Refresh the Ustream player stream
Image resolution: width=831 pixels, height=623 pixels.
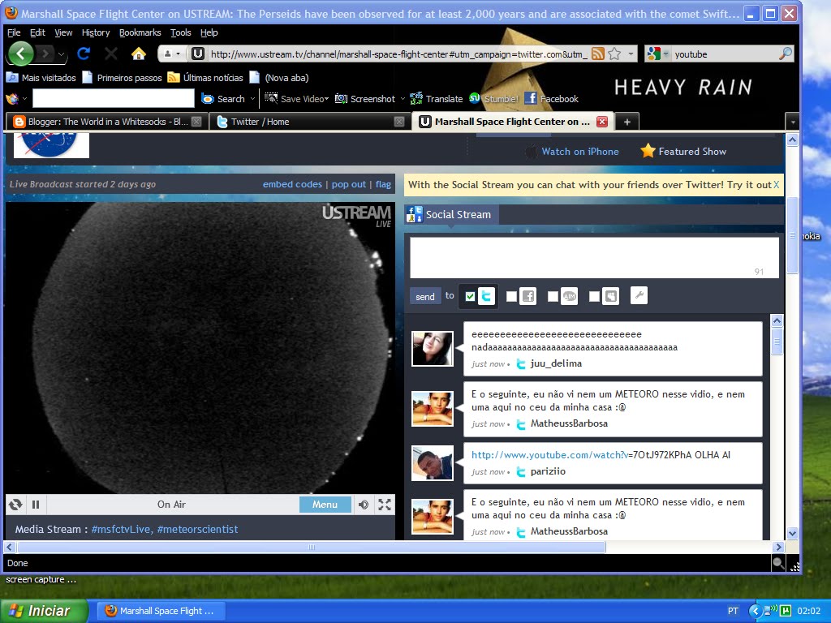click(15, 505)
